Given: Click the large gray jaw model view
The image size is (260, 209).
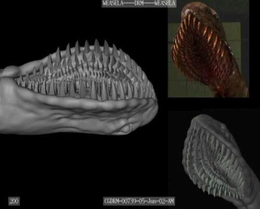Looking at the screenshot, I should pyautogui.click(x=79, y=87).
